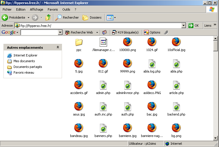The width and height of the screenshot is (219, 147).
Task: Expand Google search box history dropdown
Action: pyautogui.click(x=60, y=32)
